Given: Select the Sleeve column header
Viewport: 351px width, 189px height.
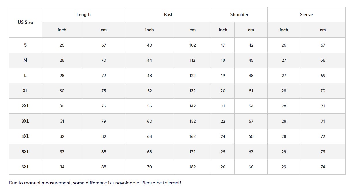Looking at the screenshot, I should [x=306, y=14].
